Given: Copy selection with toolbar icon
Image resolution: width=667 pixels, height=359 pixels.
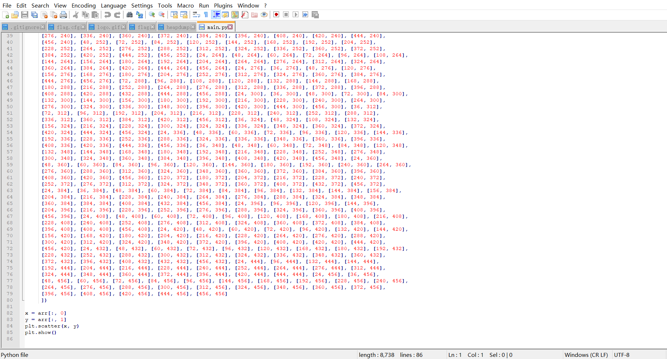Looking at the screenshot, I should click(x=85, y=15).
